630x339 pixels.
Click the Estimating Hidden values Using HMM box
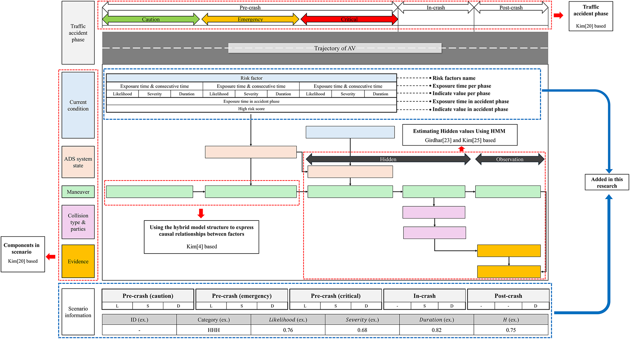(x=460, y=135)
